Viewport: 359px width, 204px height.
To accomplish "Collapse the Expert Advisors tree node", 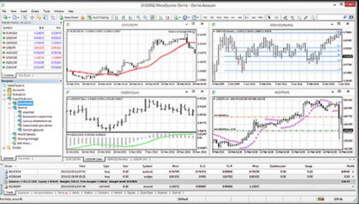I will click(4, 99).
